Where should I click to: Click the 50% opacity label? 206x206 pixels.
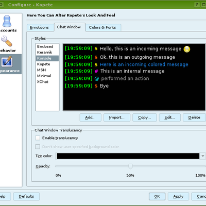tap(130, 175)
